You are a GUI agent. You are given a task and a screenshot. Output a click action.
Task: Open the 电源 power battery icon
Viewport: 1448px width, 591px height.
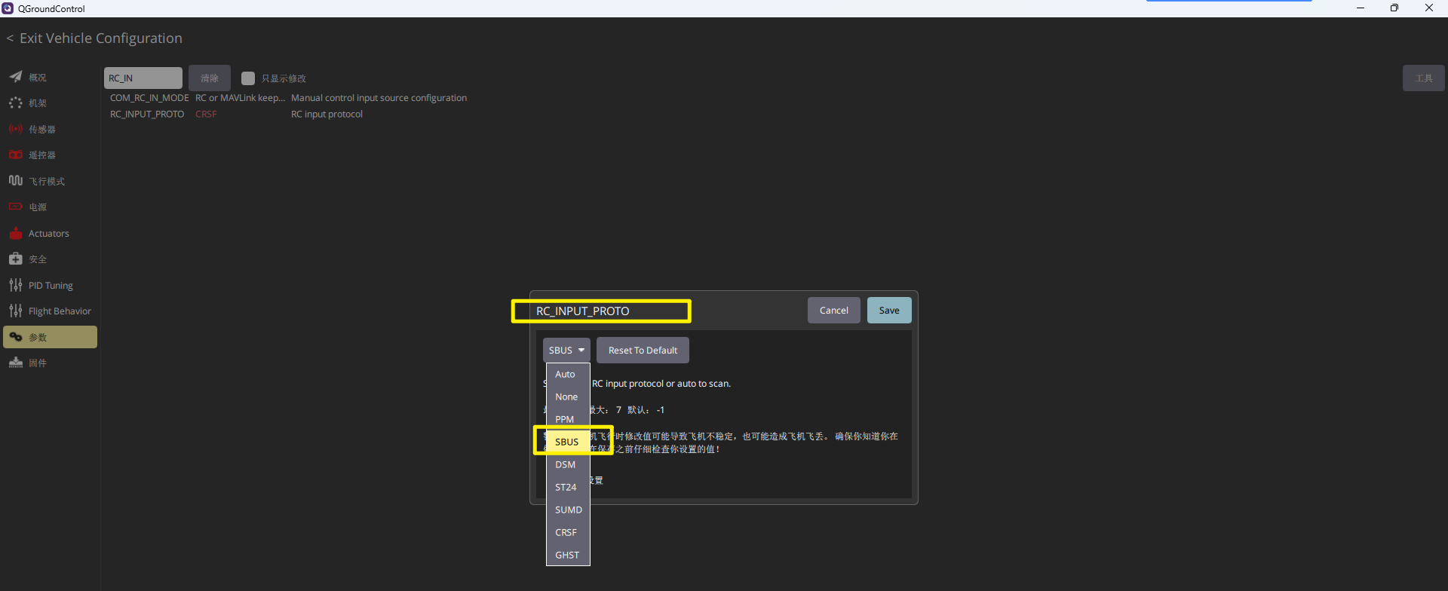point(16,207)
